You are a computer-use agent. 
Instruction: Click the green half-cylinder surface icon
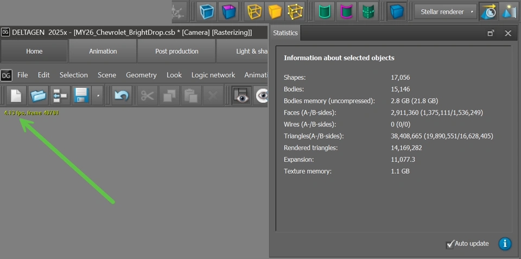pos(325,11)
